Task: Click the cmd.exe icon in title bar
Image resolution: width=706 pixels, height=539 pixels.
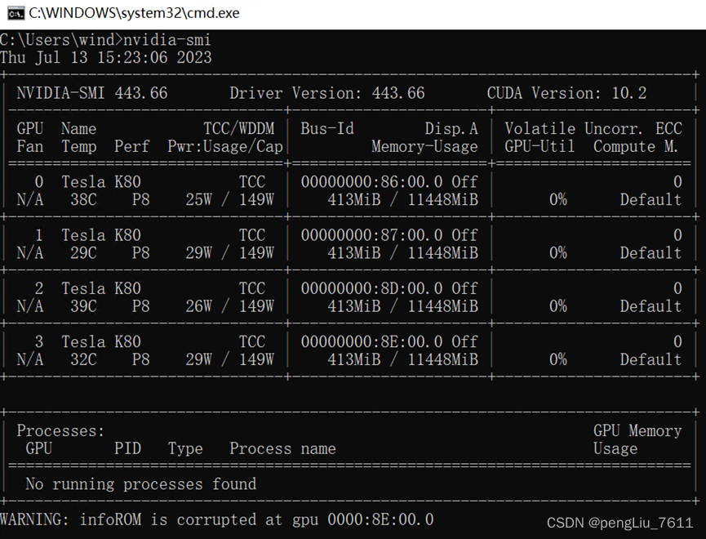Action: coord(16,14)
